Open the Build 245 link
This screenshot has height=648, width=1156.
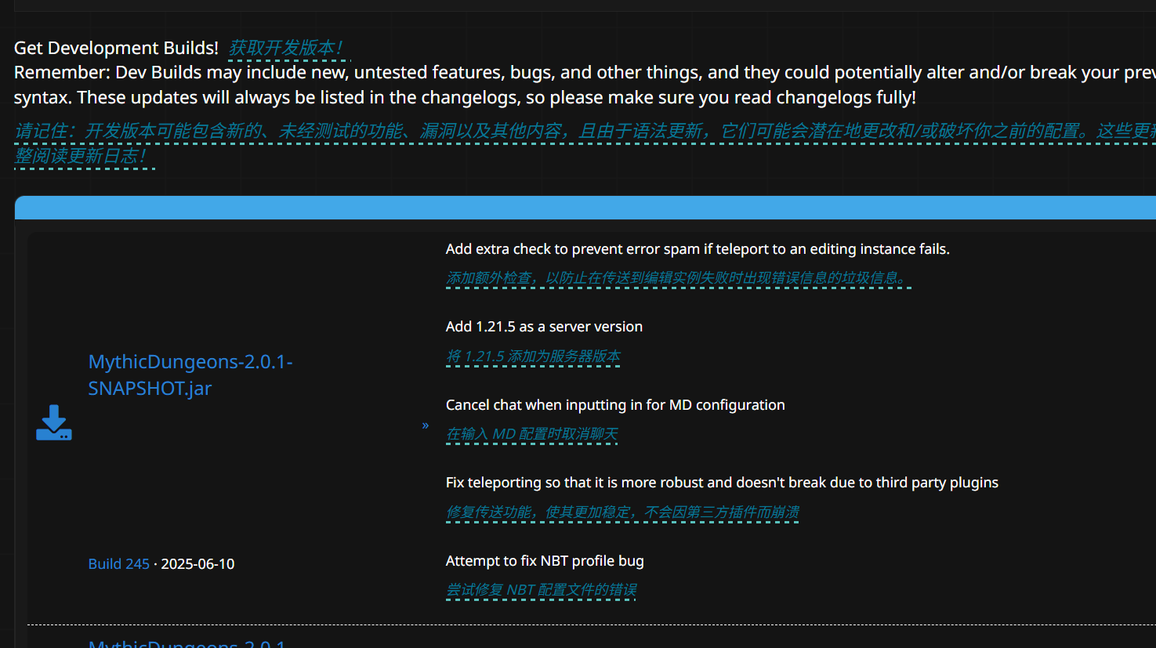pos(118,564)
